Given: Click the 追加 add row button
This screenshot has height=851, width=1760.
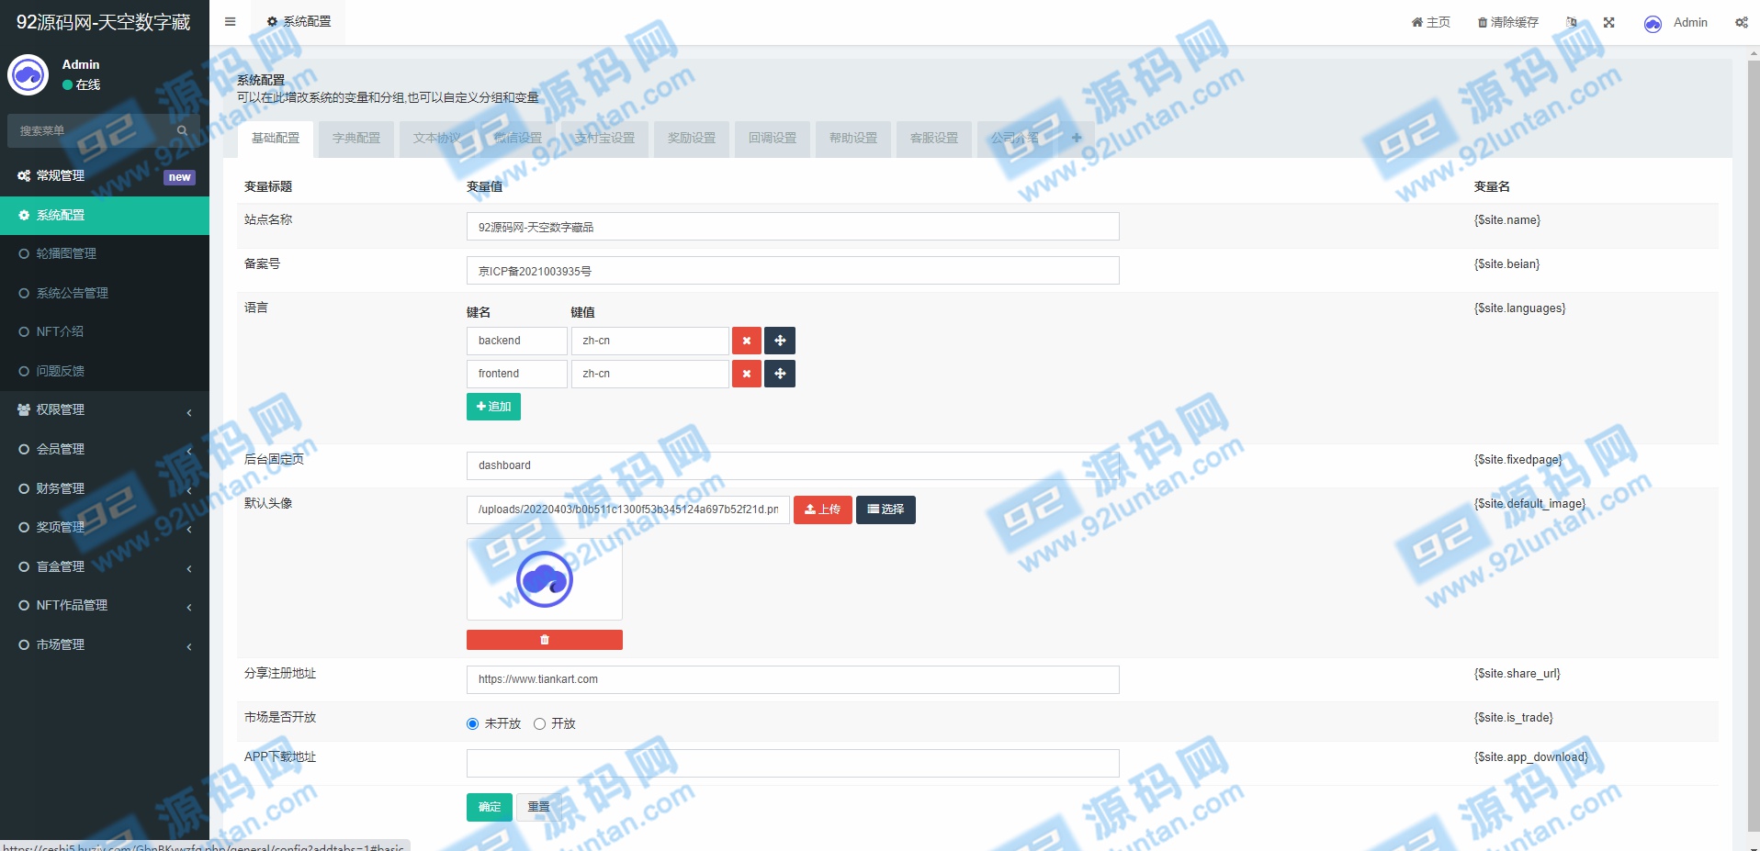Looking at the screenshot, I should [493, 407].
